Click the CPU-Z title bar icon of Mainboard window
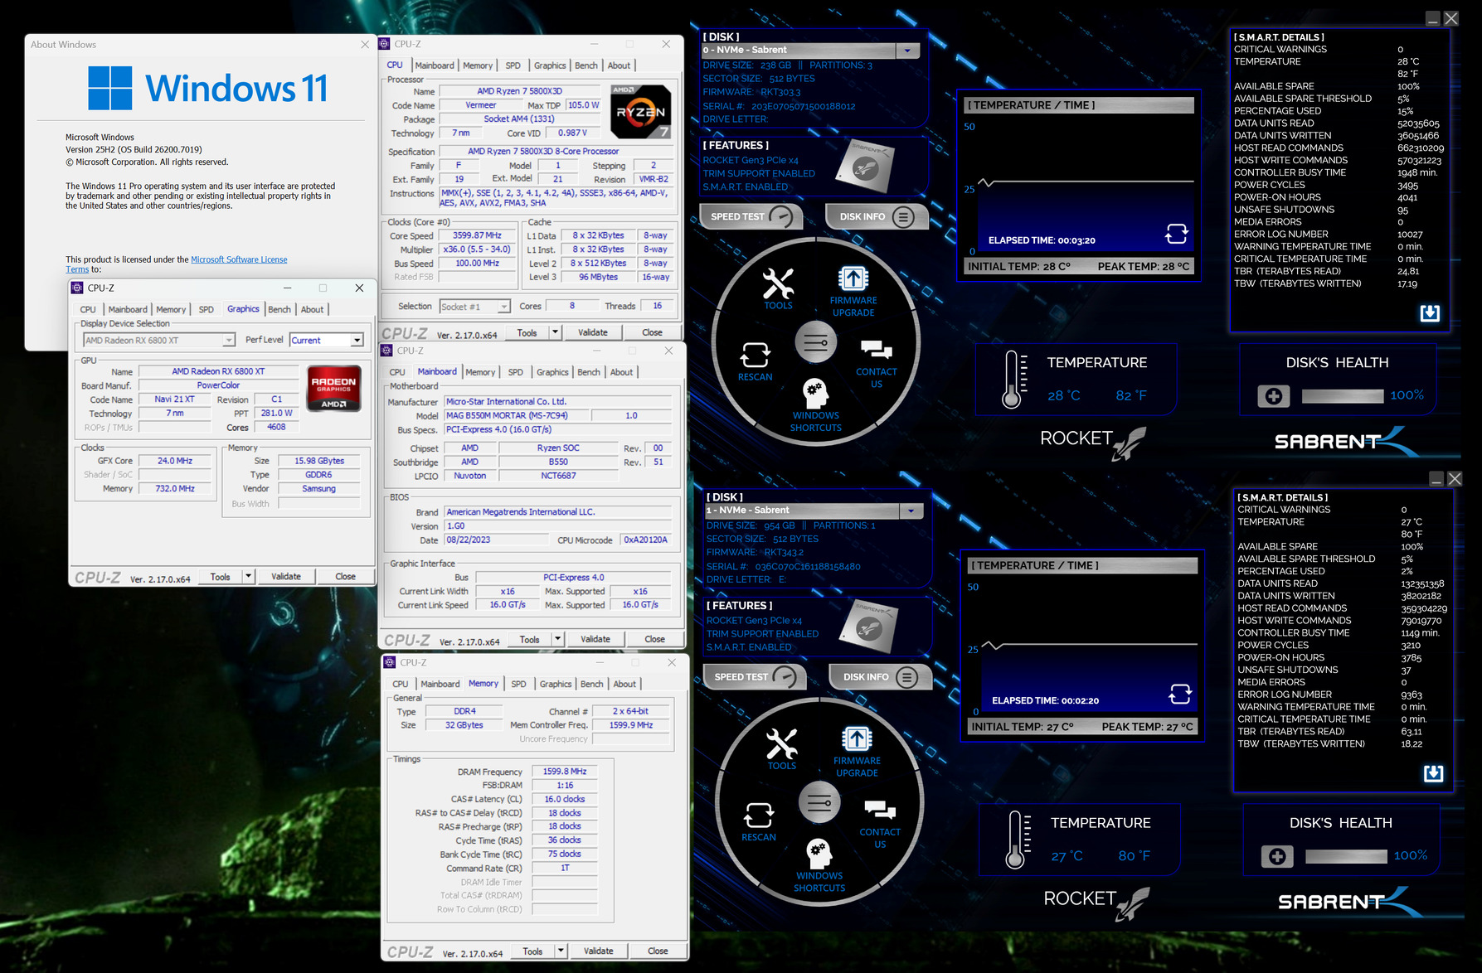 point(386,351)
